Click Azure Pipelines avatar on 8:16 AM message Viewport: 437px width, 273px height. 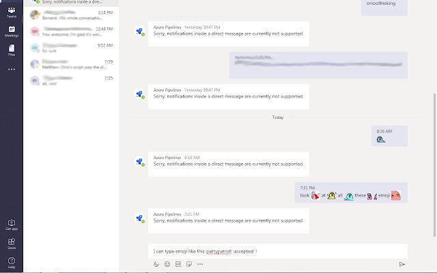pyautogui.click(x=140, y=162)
